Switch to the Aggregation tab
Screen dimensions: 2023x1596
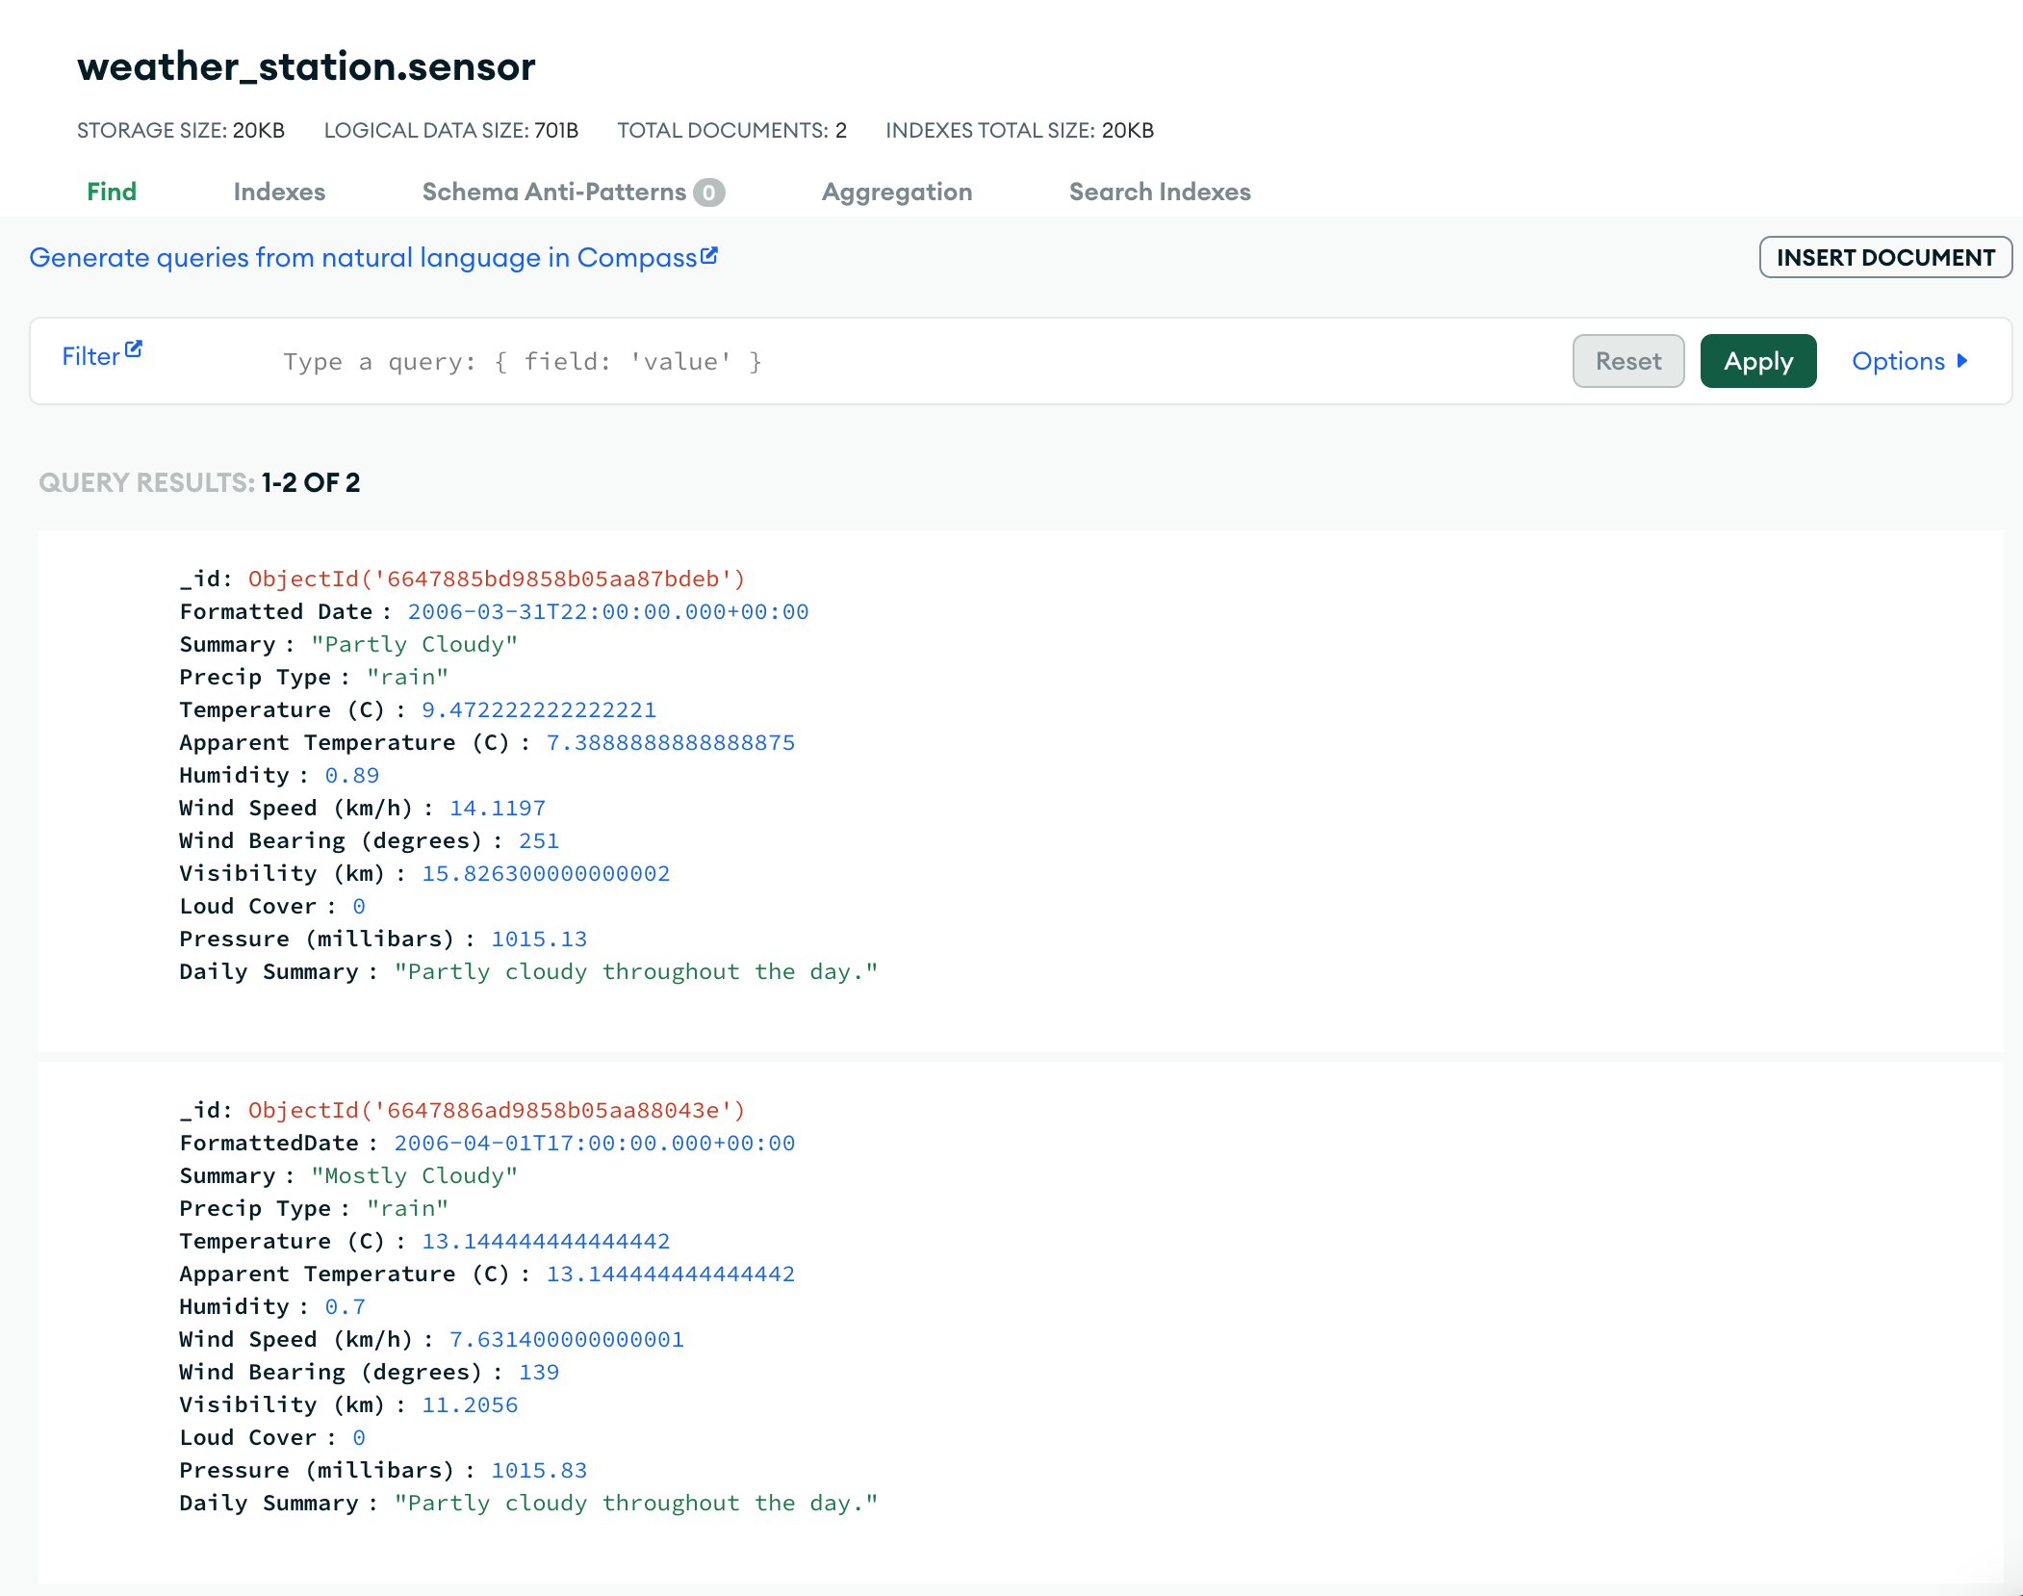tap(897, 192)
